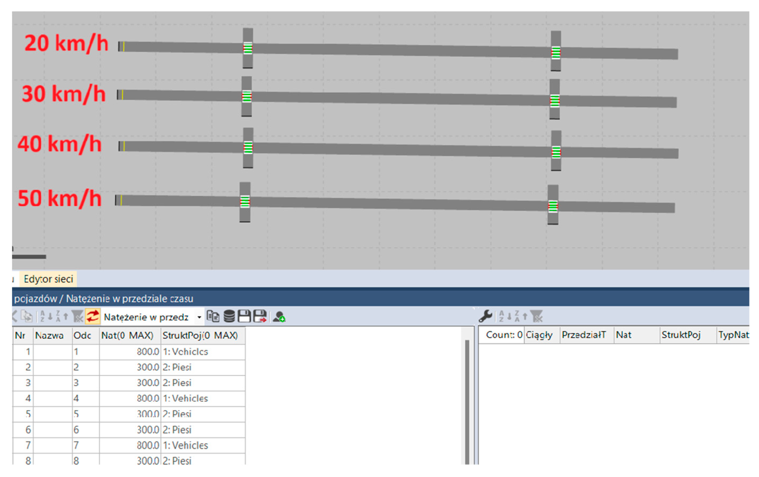The width and height of the screenshot is (759, 477).
Task: Select row 4 with 800.0 Vehicles
Action: click(126, 398)
